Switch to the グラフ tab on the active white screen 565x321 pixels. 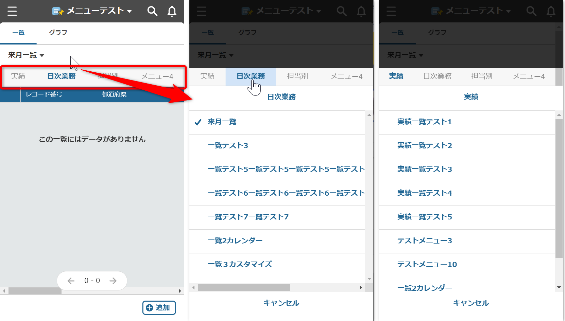[58, 33]
